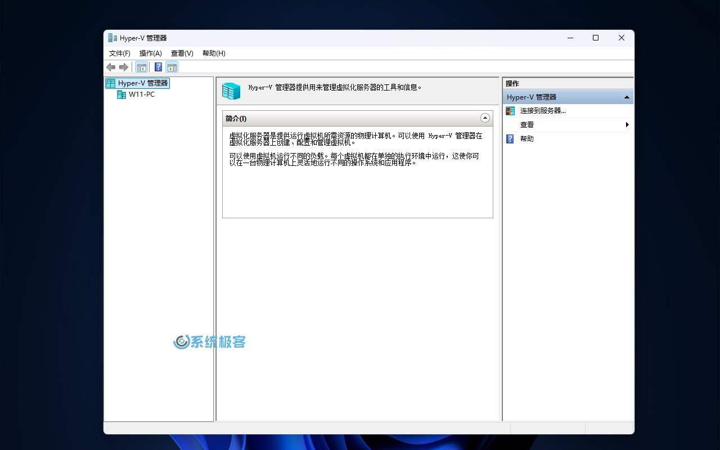
Task: Click the Hyper-V 管理器提供用来管理 description text
Action: point(335,88)
